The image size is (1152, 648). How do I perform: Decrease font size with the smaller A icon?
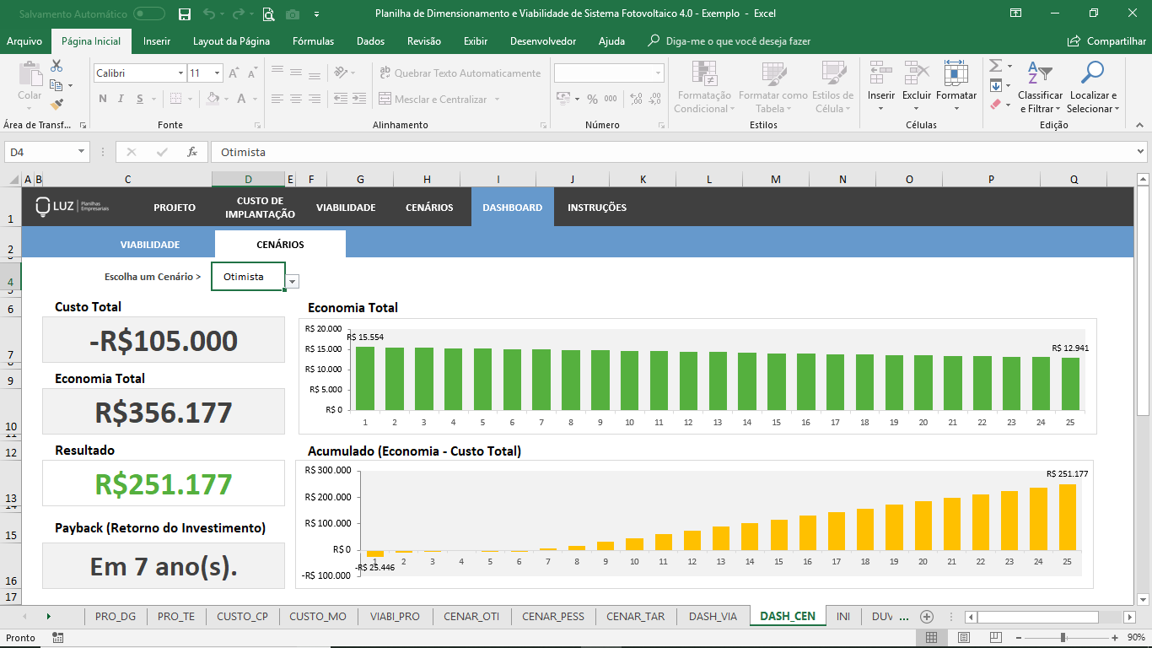coord(253,73)
